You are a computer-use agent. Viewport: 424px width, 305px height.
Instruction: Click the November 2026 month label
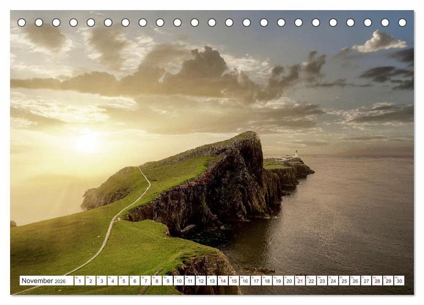pos(46,281)
